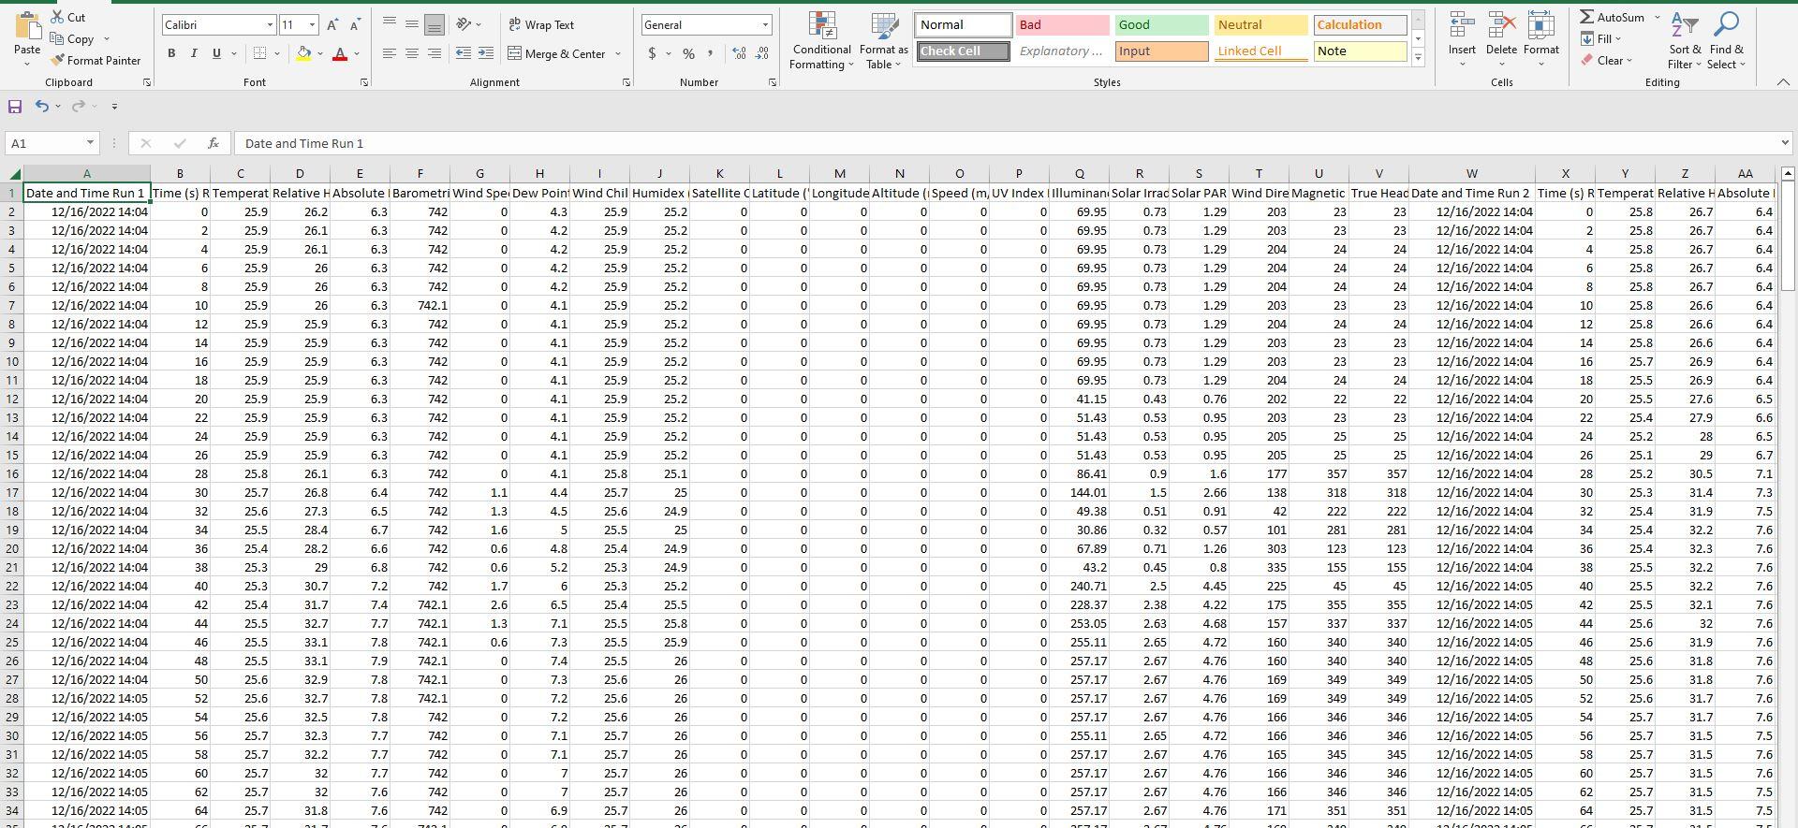This screenshot has height=828, width=1798.
Task: Toggle Wrap Text
Action: click(541, 24)
